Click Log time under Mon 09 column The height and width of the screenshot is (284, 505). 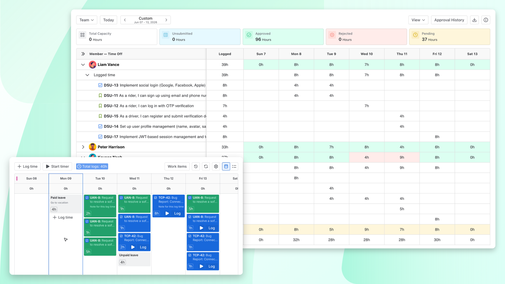(x=63, y=217)
